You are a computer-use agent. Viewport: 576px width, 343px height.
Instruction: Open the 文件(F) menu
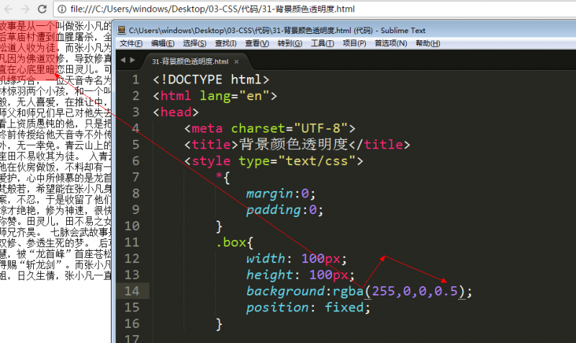tap(130, 43)
